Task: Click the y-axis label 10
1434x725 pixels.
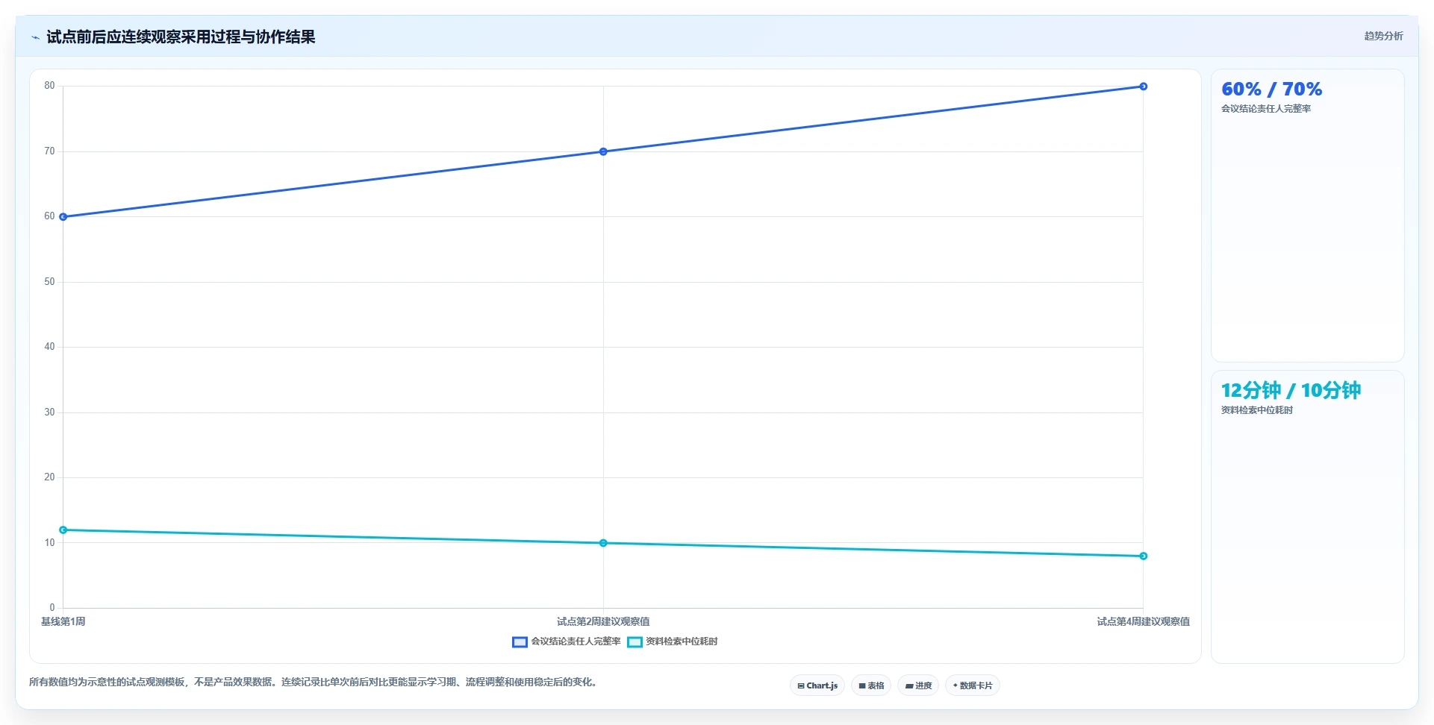Action: coord(49,543)
